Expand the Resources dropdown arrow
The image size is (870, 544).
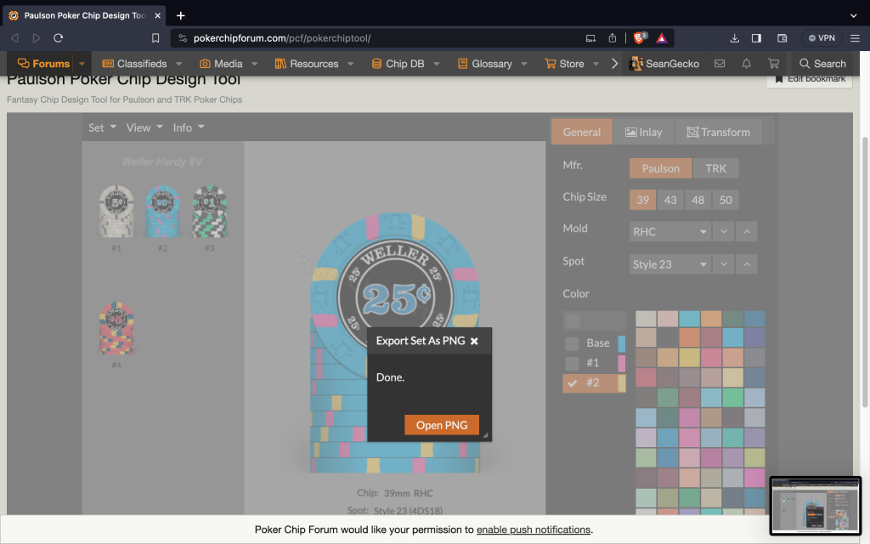pyautogui.click(x=351, y=63)
